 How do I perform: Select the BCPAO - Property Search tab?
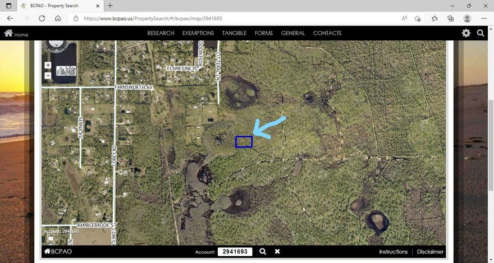pyautogui.click(x=60, y=6)
